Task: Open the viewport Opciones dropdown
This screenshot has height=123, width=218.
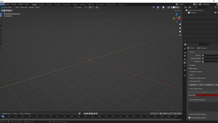Action: pyautogui.click(x=178, y=11)
